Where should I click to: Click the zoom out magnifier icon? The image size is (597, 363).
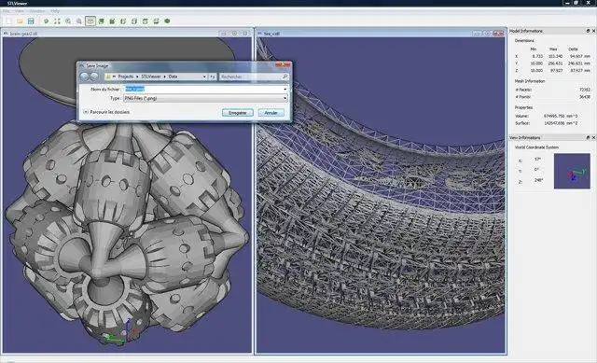click(79, 21)
